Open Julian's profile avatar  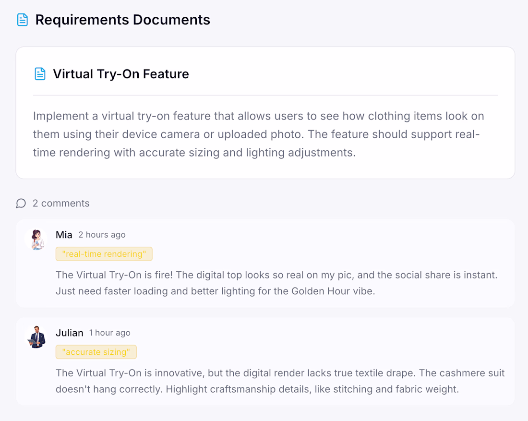36,337
